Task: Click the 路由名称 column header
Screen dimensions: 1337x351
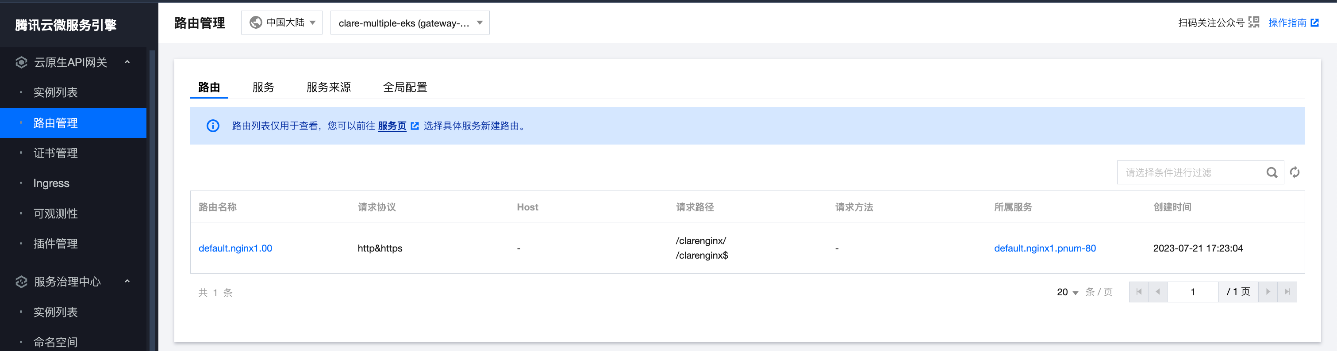Action: click(218, 207)
